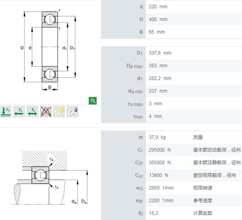Select the f0 factor value 15,2
Screen dimensions: 242x220
click(153, 213)
